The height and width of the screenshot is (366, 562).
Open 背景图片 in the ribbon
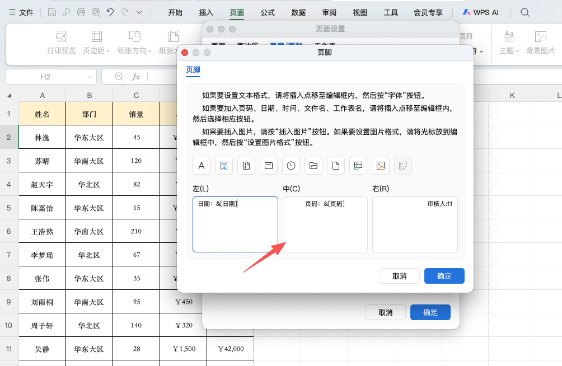point(541,43)
